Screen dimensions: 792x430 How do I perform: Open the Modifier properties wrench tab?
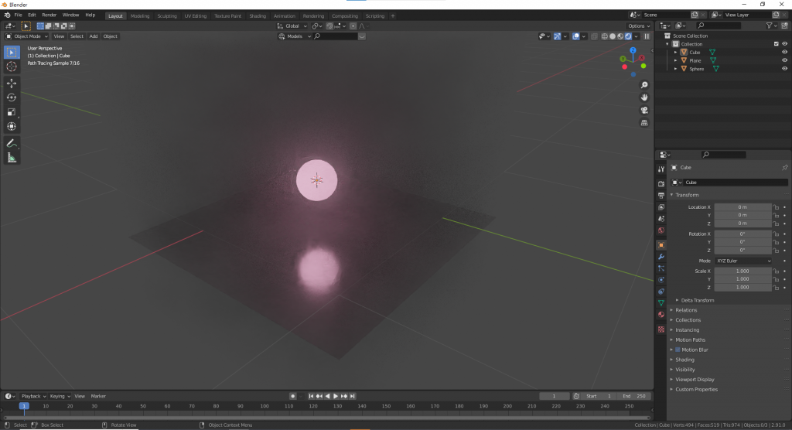coord(661,257)
